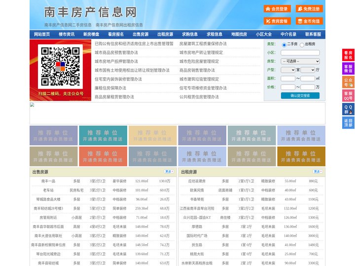Open the 房屋建筑工程质量保修办法 link
This screenshot has height=266, width=355.
tap(203, 44)
